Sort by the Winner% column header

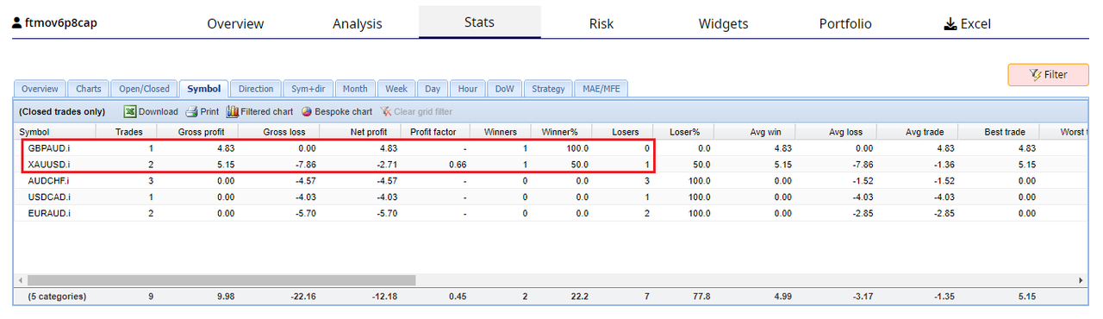coord(560,132)
